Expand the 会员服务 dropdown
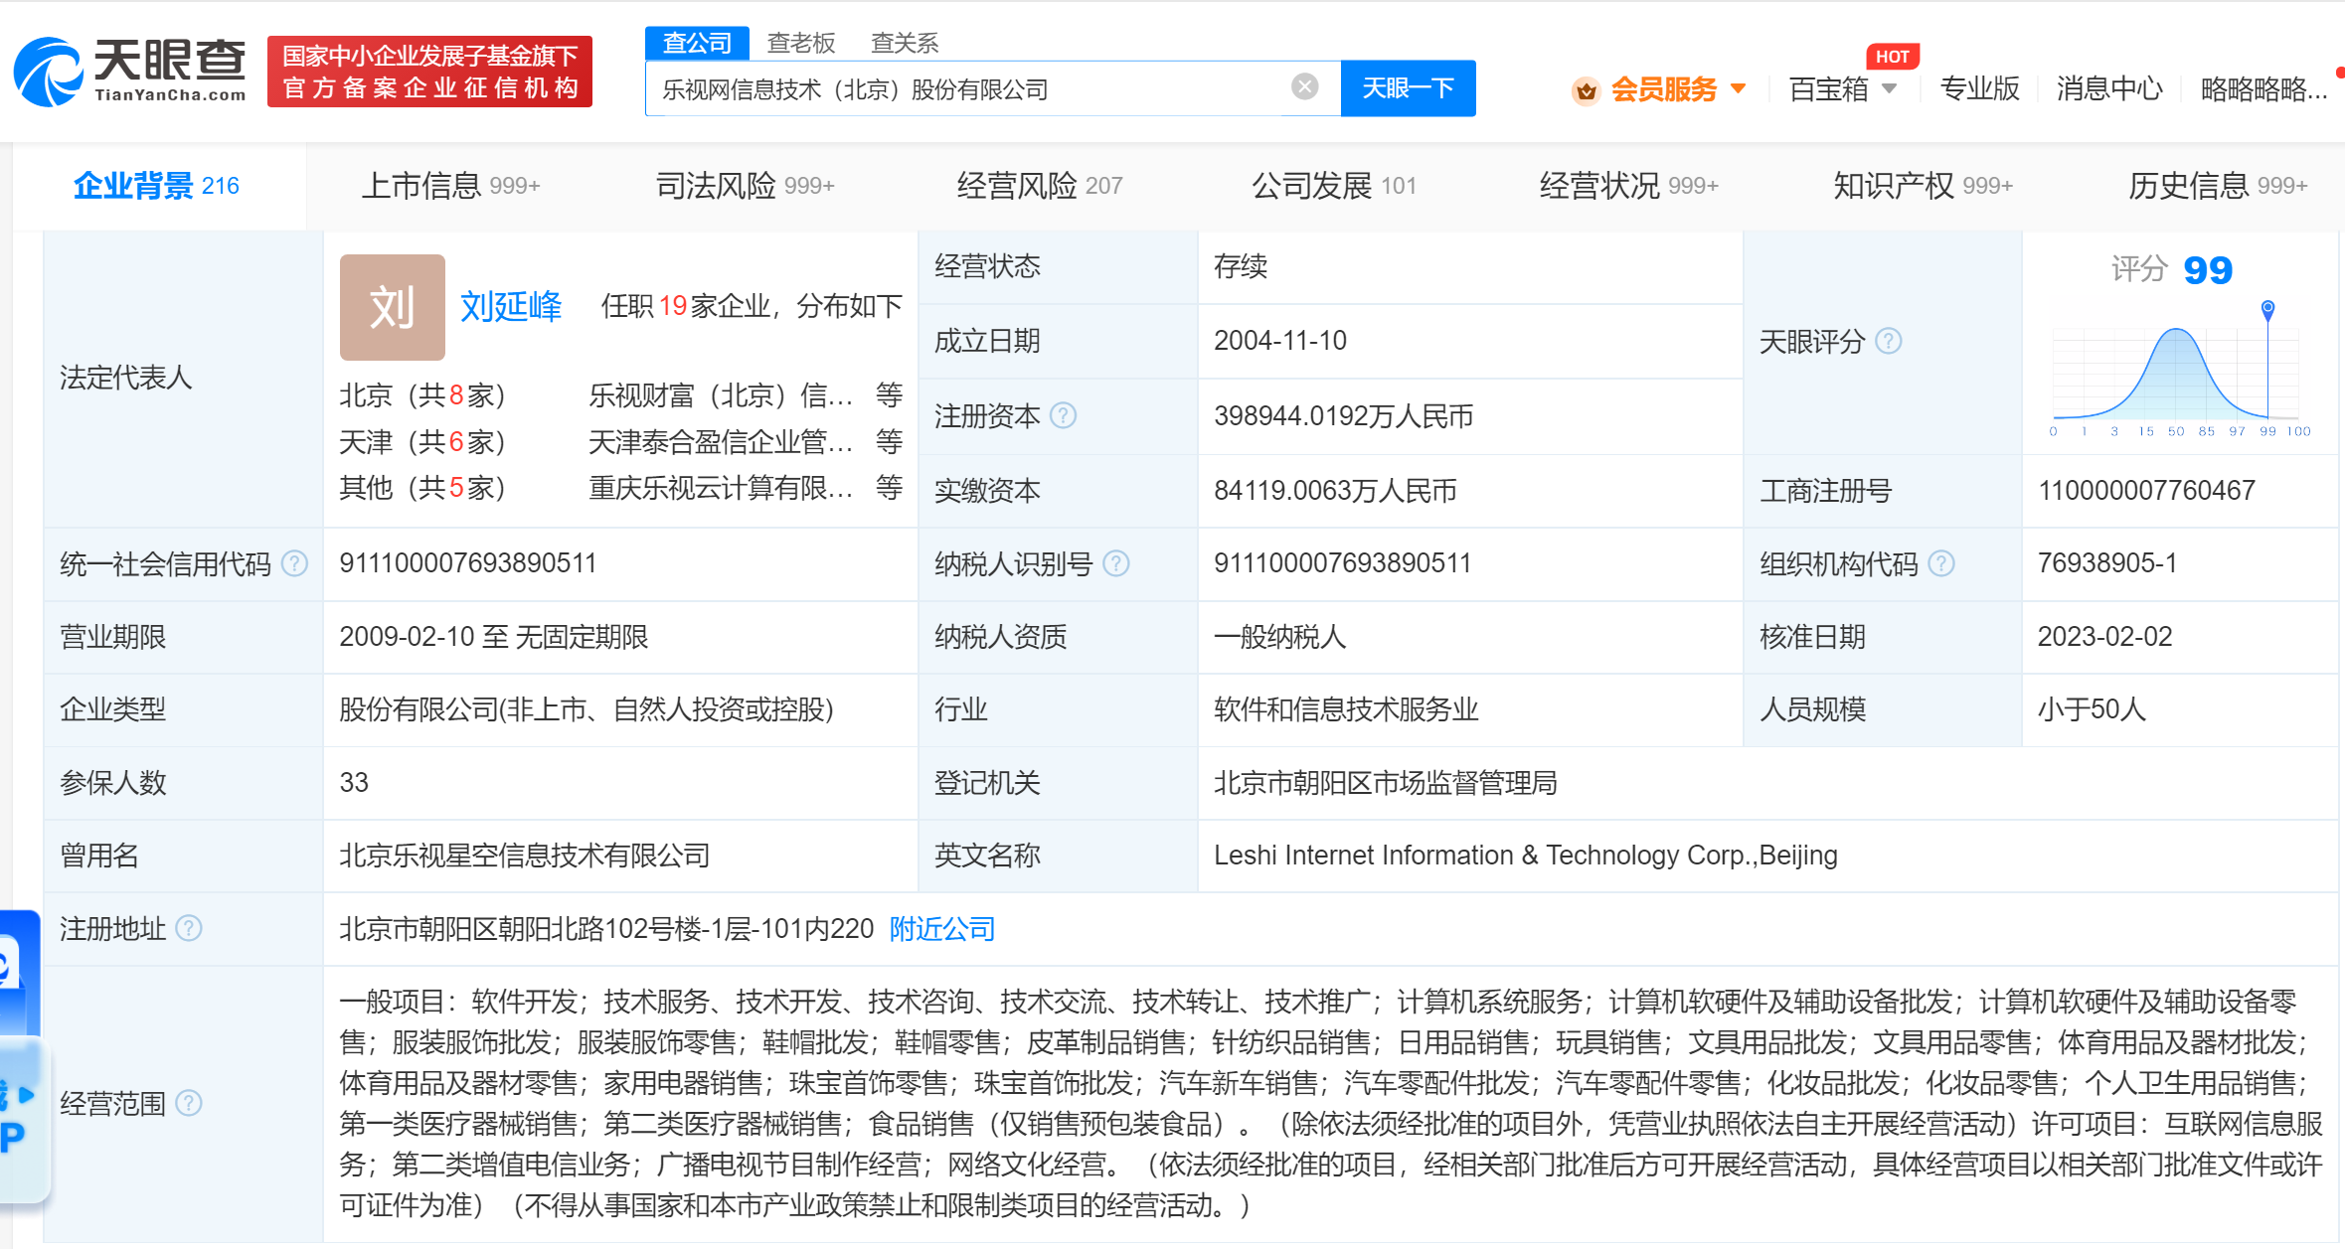This screenshot has height=1249, width=2345. coord(1738,88)
